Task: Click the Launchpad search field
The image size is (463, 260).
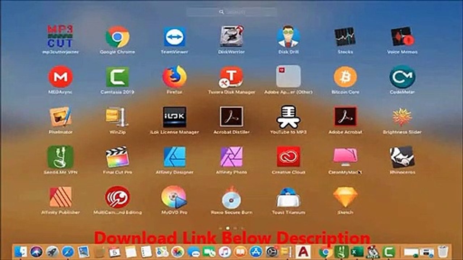Action: click(x=231, y=12)
